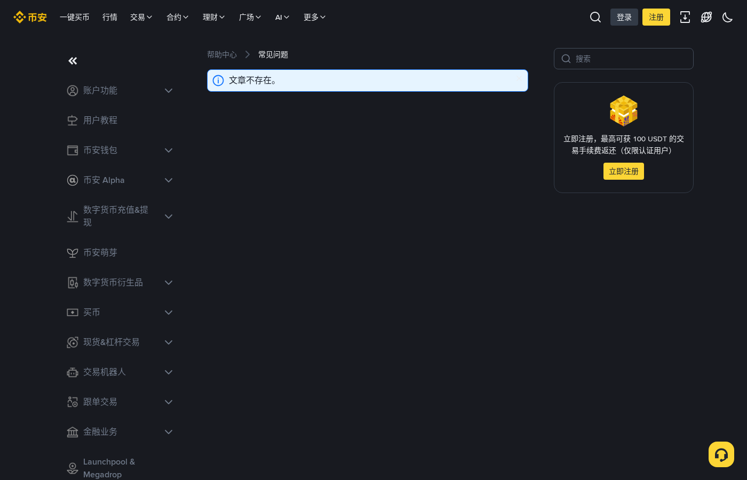The width and height of the screenshot is (747, 480).
Task: Click the 现货&杠杆交易 icon
Action: click(73, 342)
